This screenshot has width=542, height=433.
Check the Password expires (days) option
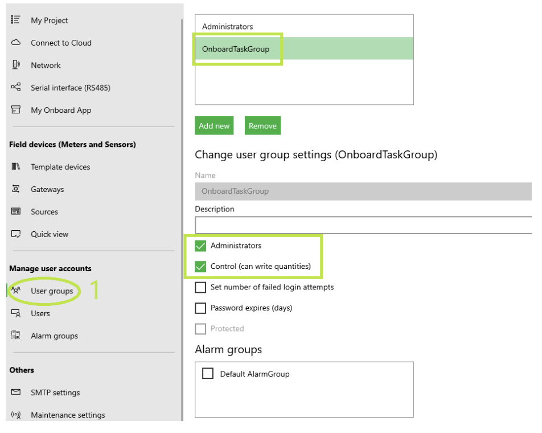pos(200,308)
